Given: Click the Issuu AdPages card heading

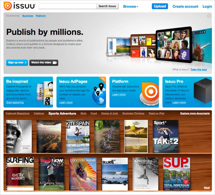Looking at the screenshot, I should coord(73,81).
